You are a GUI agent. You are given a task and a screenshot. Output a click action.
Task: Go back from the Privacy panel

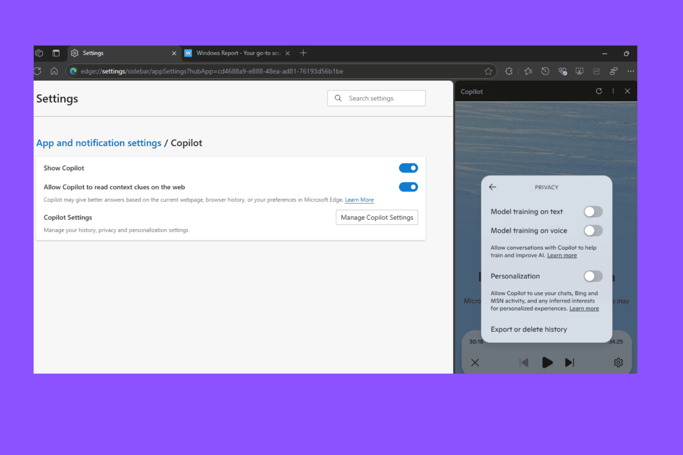(493, 187)
